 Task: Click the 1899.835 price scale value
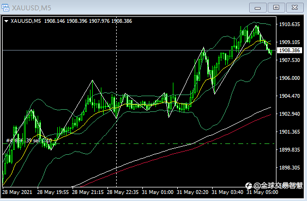290,150
